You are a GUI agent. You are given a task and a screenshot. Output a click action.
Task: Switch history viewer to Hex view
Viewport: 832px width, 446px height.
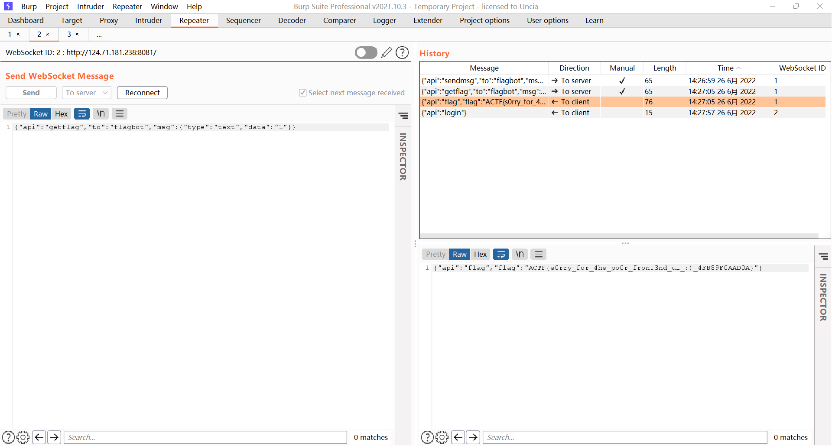pyautogui.click(x=480, y=254)
